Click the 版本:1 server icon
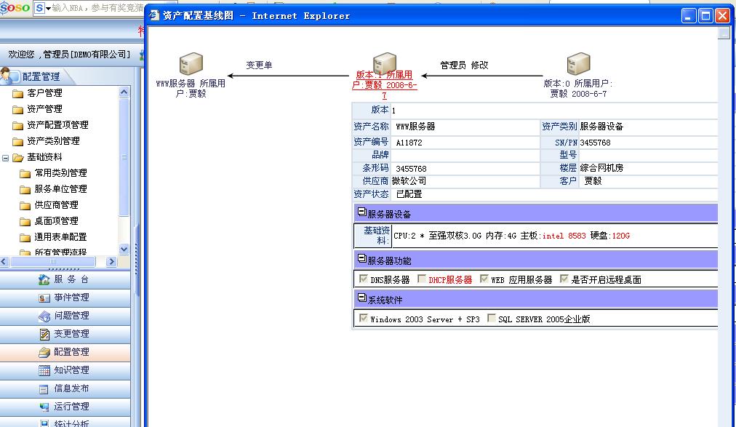This screenshot has height=427, width=736. point(385,63)
